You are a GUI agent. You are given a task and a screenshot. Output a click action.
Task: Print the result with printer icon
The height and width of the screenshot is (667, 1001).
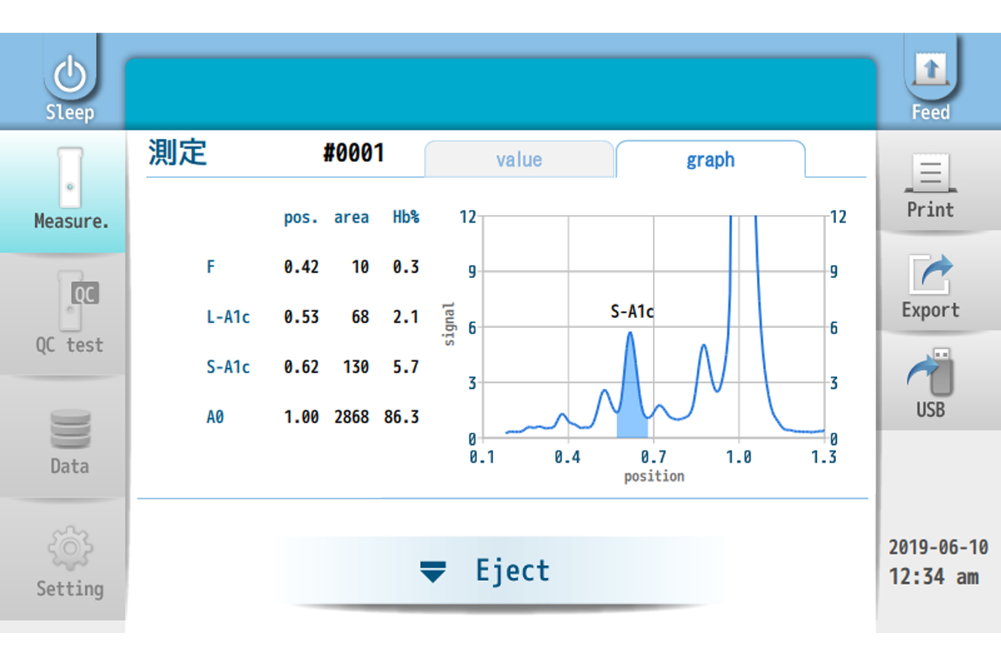pos(930,175)
